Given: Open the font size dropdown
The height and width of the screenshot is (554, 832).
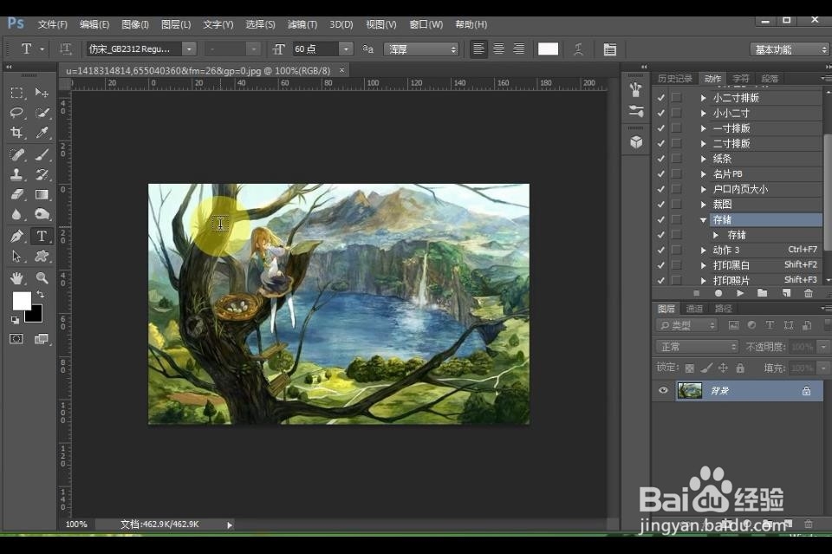Looking at the screenshot, I should pos(346,49).
